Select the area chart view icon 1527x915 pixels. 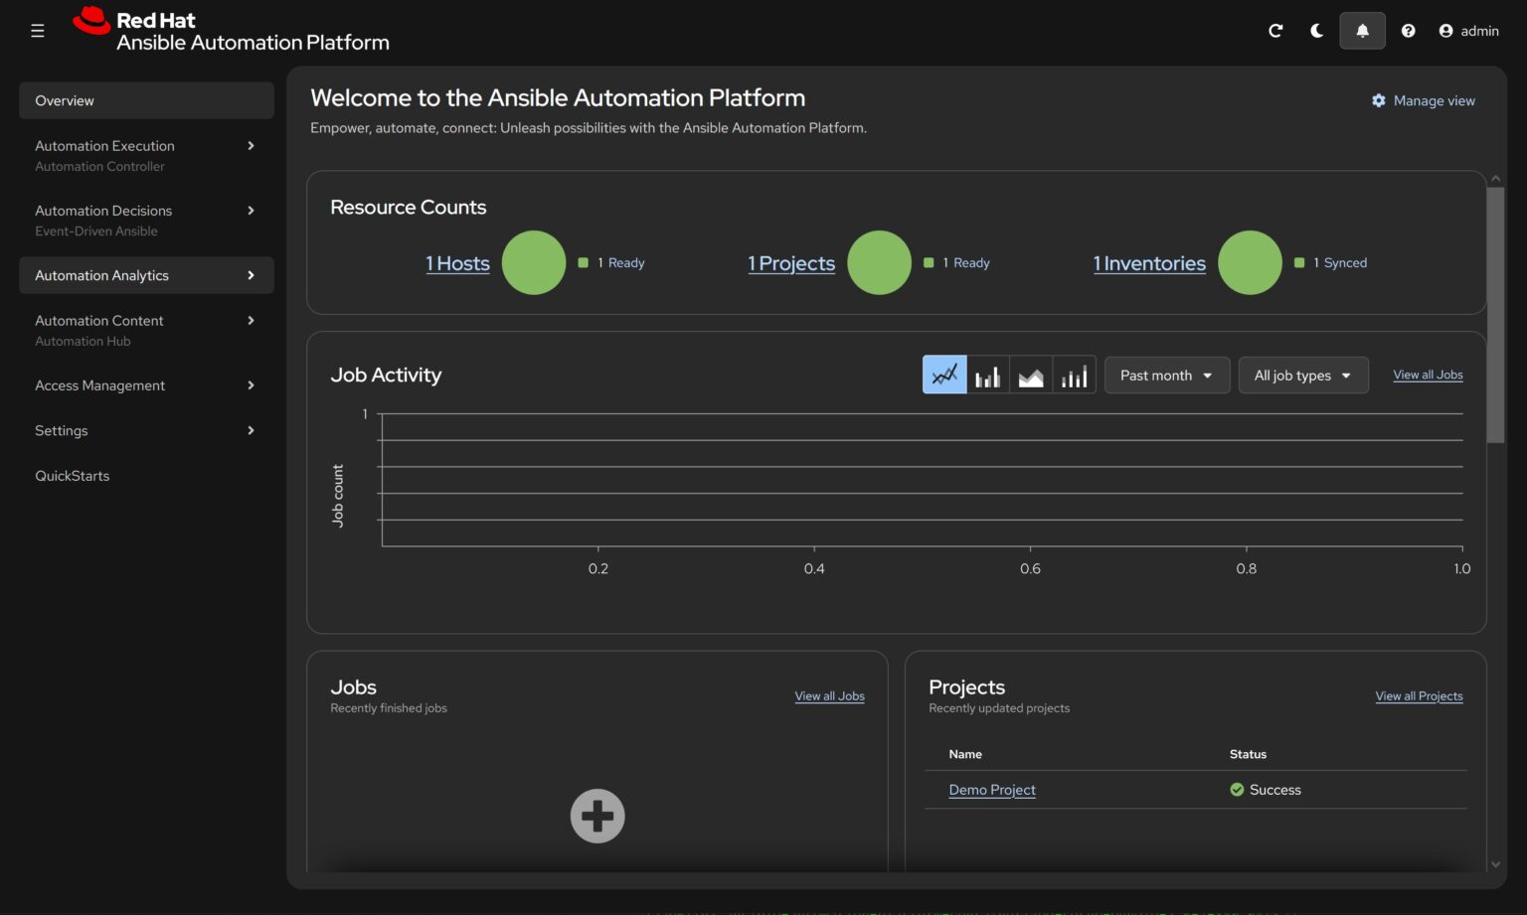pos(1031,375)
